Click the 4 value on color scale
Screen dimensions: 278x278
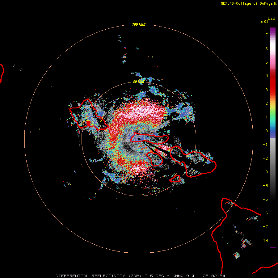267,76
